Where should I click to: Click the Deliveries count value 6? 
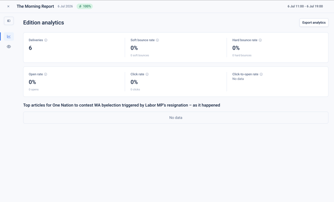click(x=30, y=48)
